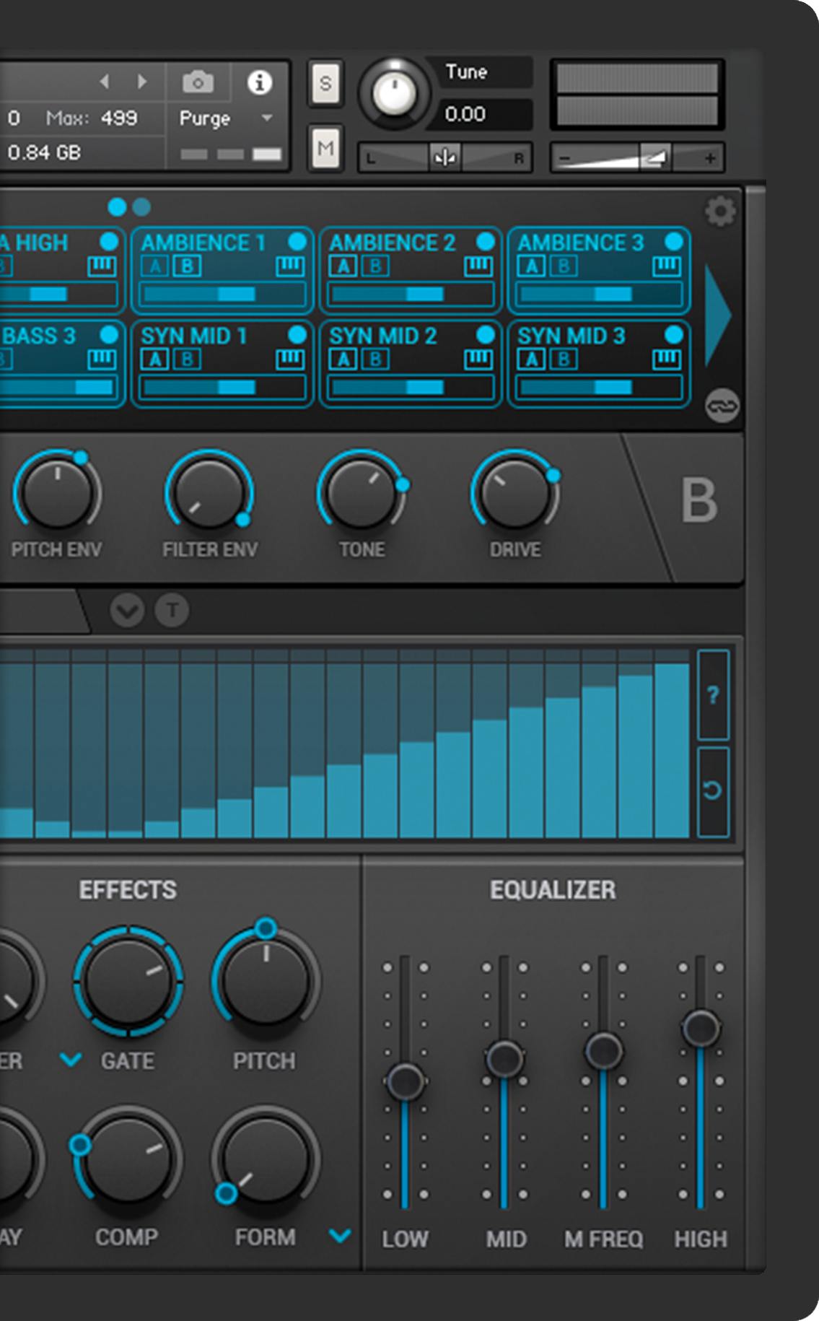Click the PITCH ENV knob
This screenshot has height=1321, width=819.
point(57,492)
